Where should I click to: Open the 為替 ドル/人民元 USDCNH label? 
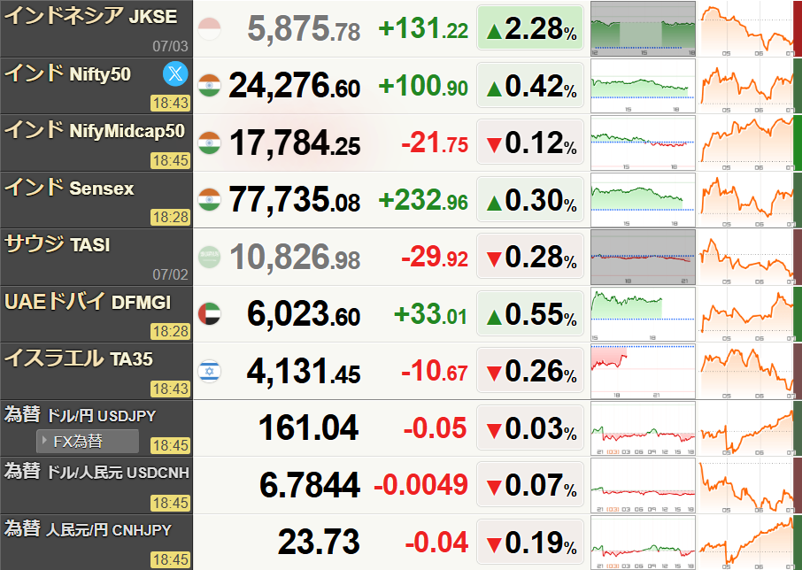pyautogui.click(x=96, y=472)
